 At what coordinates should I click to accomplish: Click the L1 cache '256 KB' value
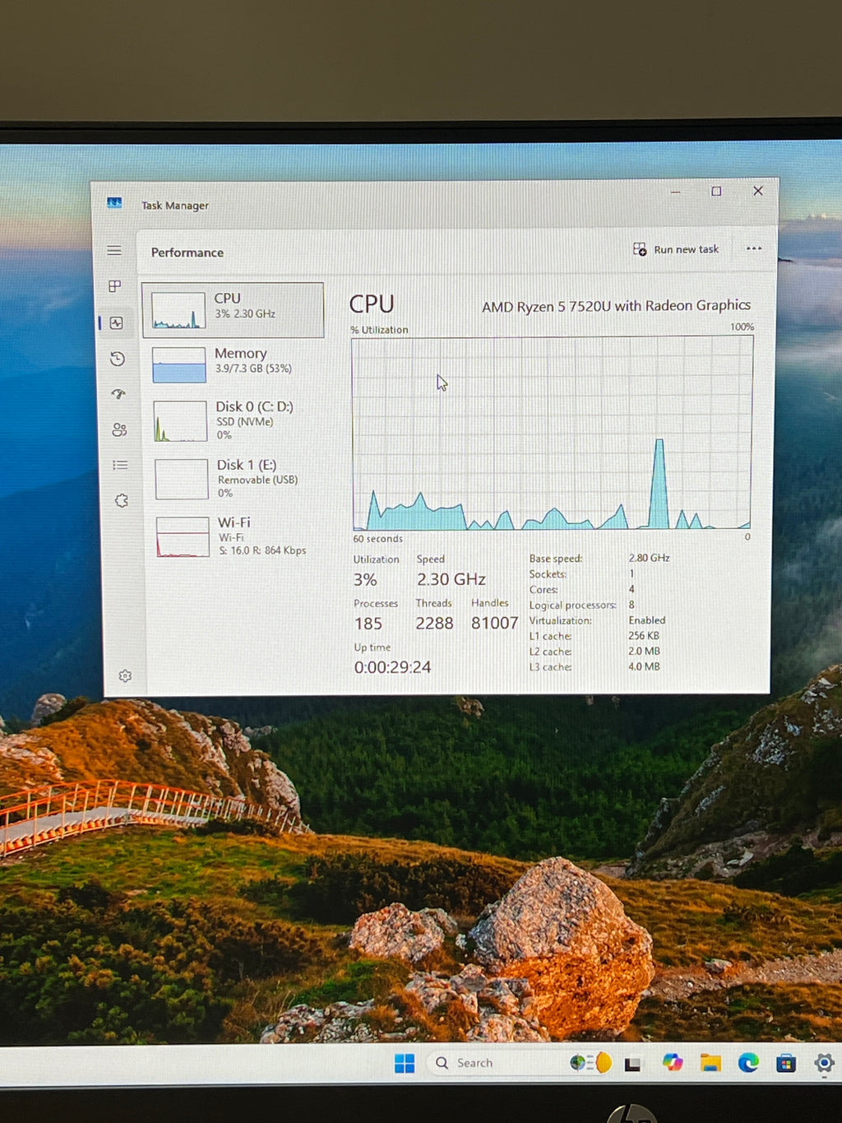click(x=644, y=636)
